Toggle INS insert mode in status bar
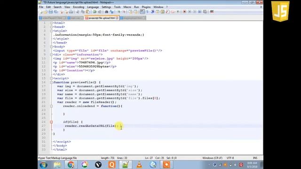The width and height of the screenshot is (301, 169). pos(255,158)
